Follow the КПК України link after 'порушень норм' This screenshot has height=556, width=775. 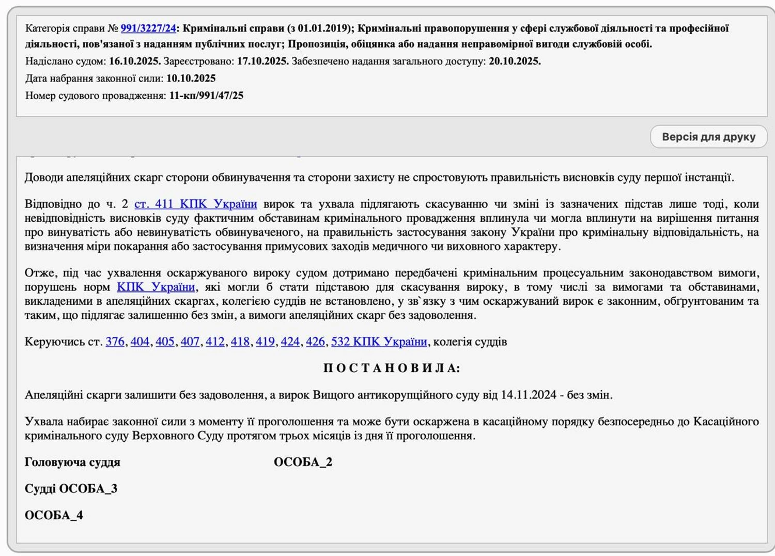click(156, 287)
